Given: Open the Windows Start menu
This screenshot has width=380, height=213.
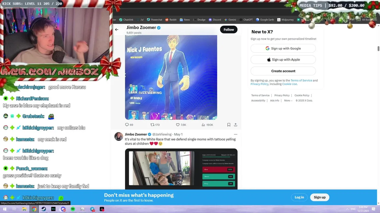Looking at the screenshot, I should click(x=4, y=209).
